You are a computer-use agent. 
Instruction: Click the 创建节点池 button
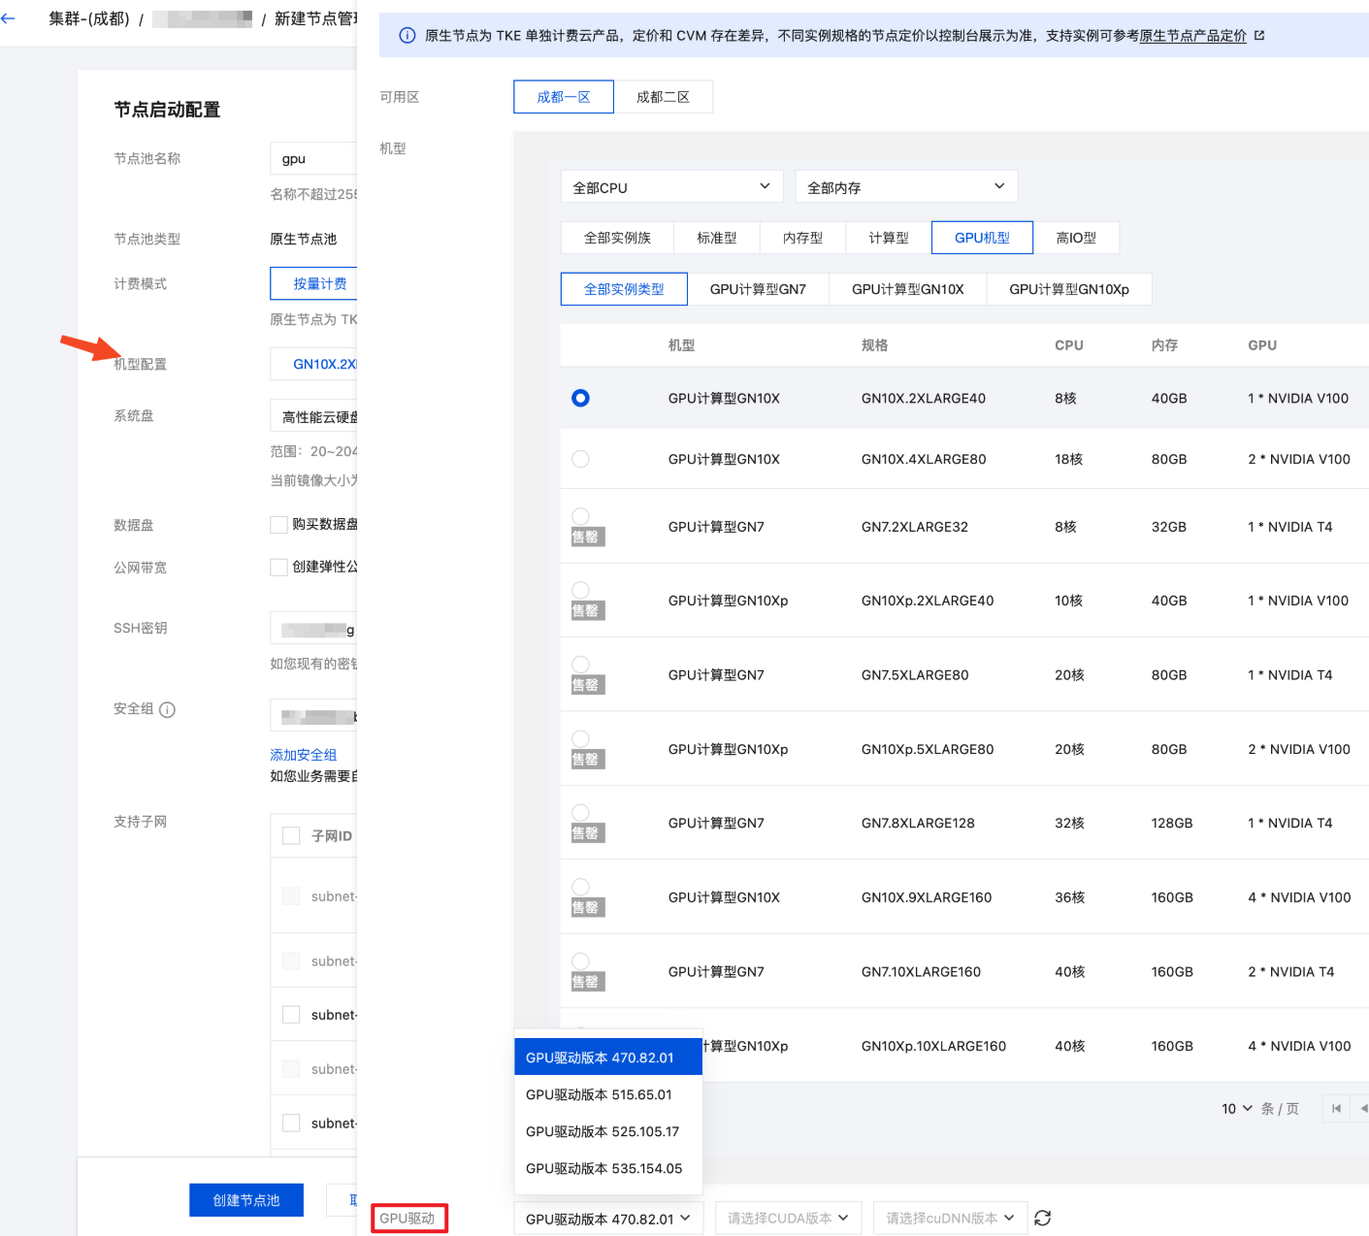tap(246, 1200)
